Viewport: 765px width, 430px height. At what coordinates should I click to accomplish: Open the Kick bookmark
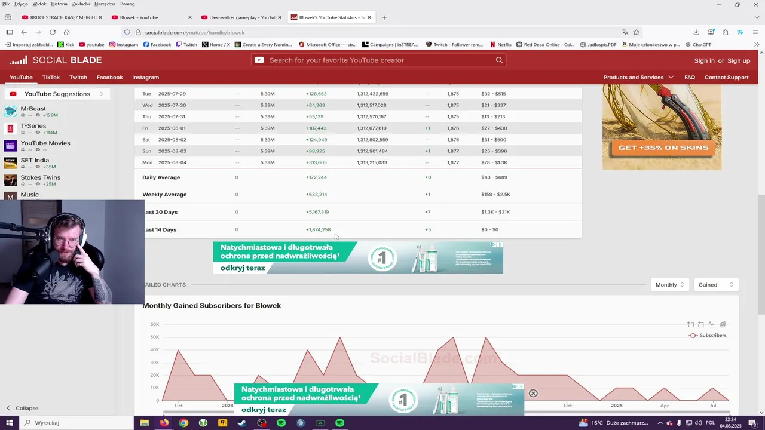pyautogui.click(x=66, y=45)
